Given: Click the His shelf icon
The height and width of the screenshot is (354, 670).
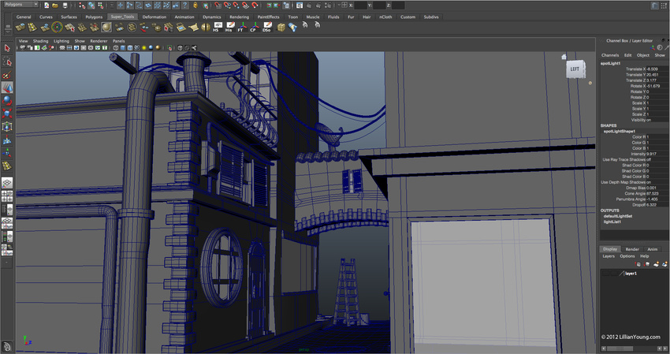Looking at the screenshot, I should [x=229, y=28].
